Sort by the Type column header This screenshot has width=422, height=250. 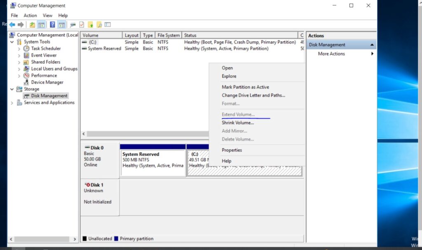[x=148, y=35]
